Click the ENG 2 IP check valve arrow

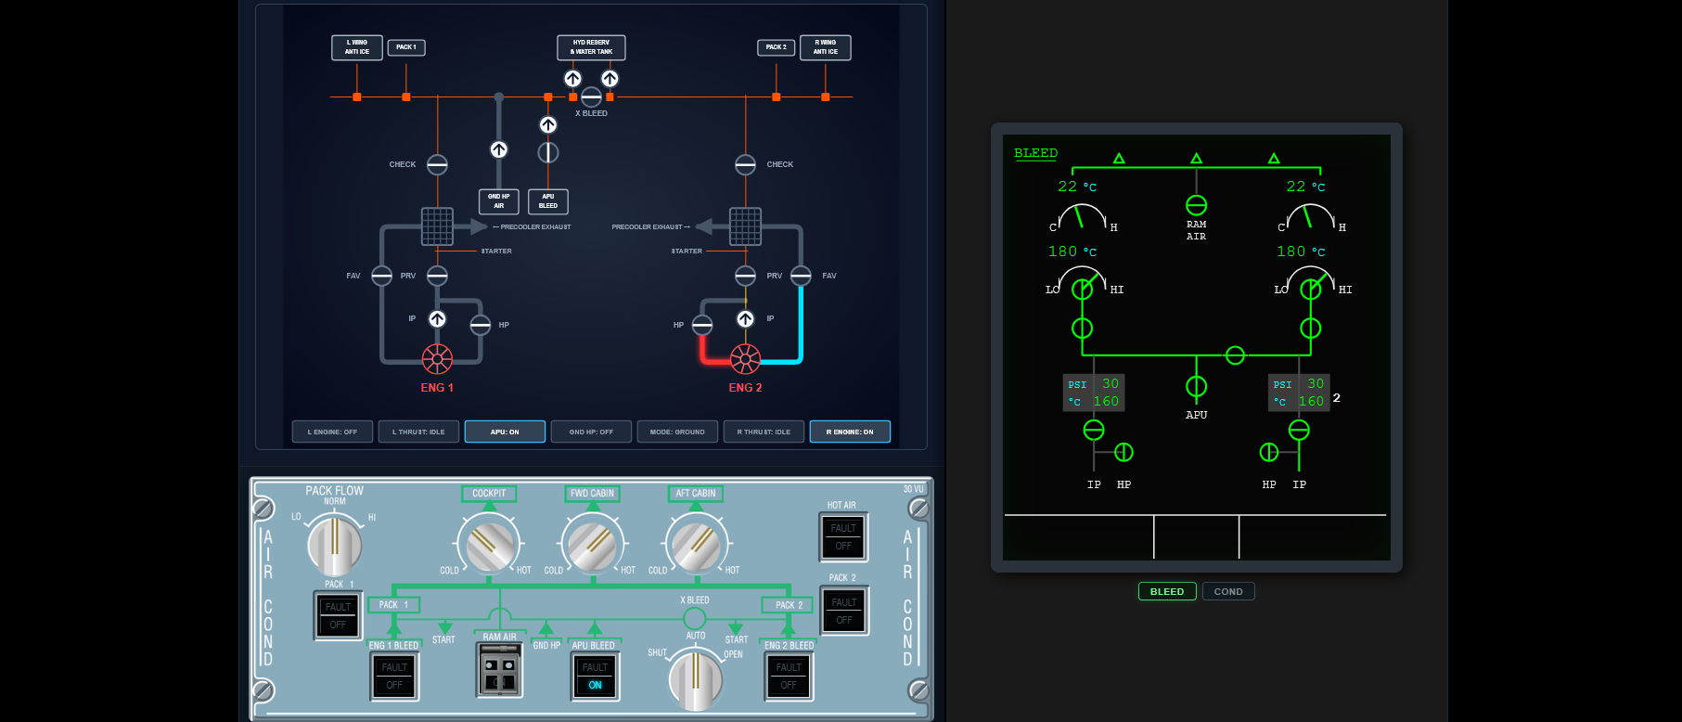pos(745,319)
